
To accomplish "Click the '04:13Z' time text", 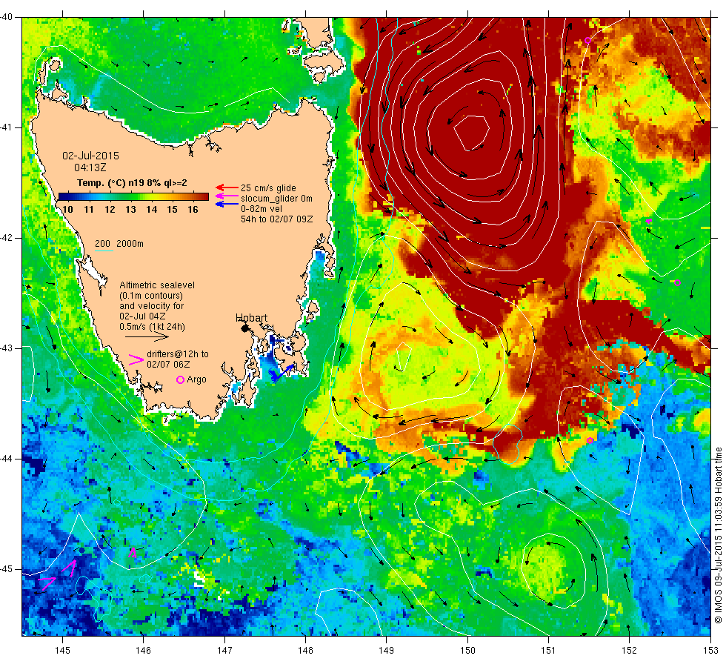I will click(x=90, y=167).
